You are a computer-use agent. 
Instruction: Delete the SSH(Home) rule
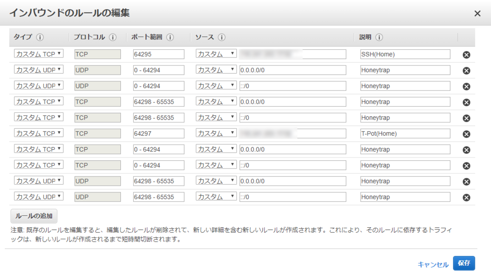[466, 55]
